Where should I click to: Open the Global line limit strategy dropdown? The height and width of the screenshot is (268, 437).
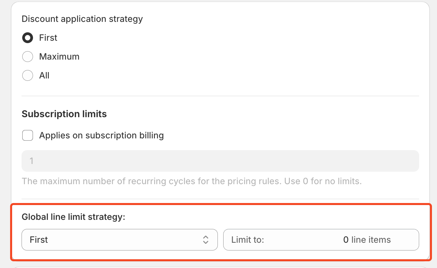[x=120, y=240]
